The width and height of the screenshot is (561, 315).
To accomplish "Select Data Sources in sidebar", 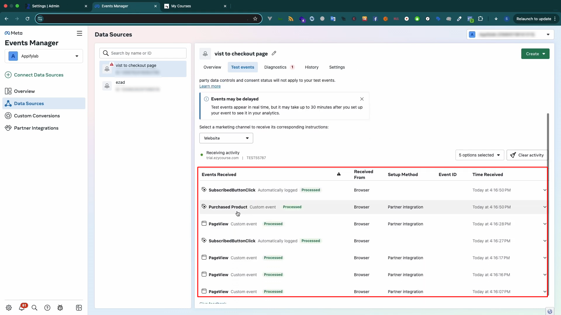I will pyautogui.click(x=44, y=103).
